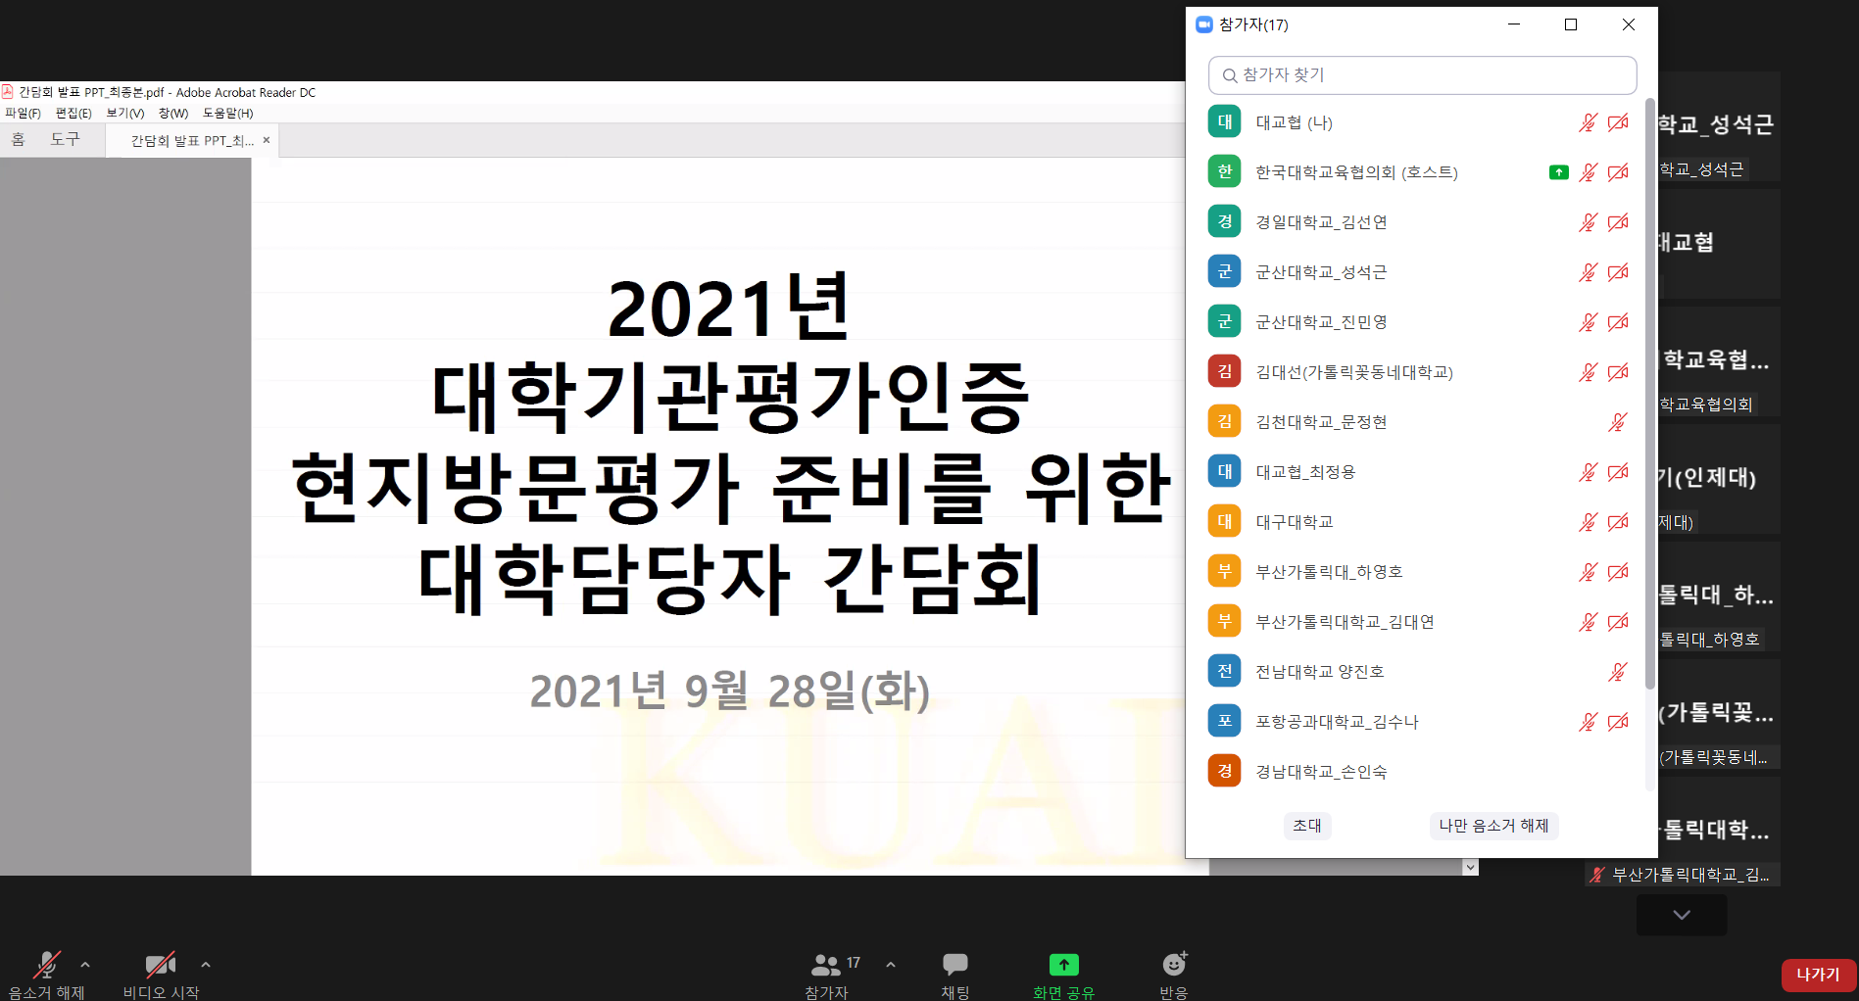Click the participants (참가자) people icon
The height and width of the screenshot is (1001, 1859).
coord(825,965)
